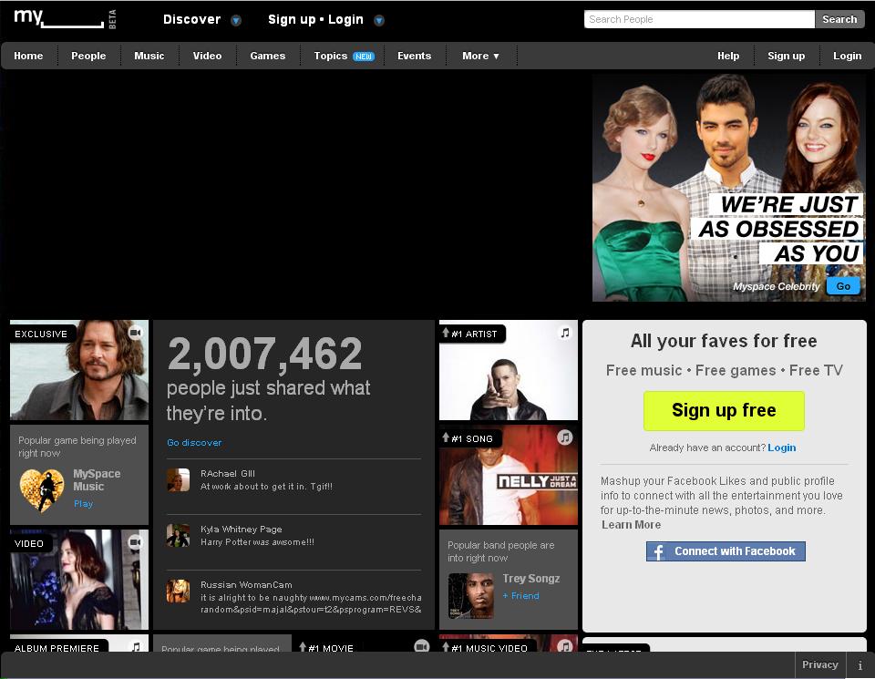Expand the Login dropdown arrow in the top bar

(378, 19)
